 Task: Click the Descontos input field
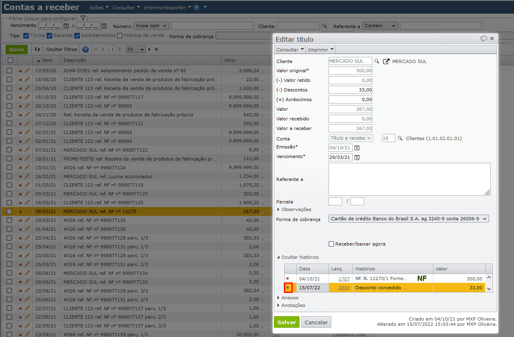350,90
